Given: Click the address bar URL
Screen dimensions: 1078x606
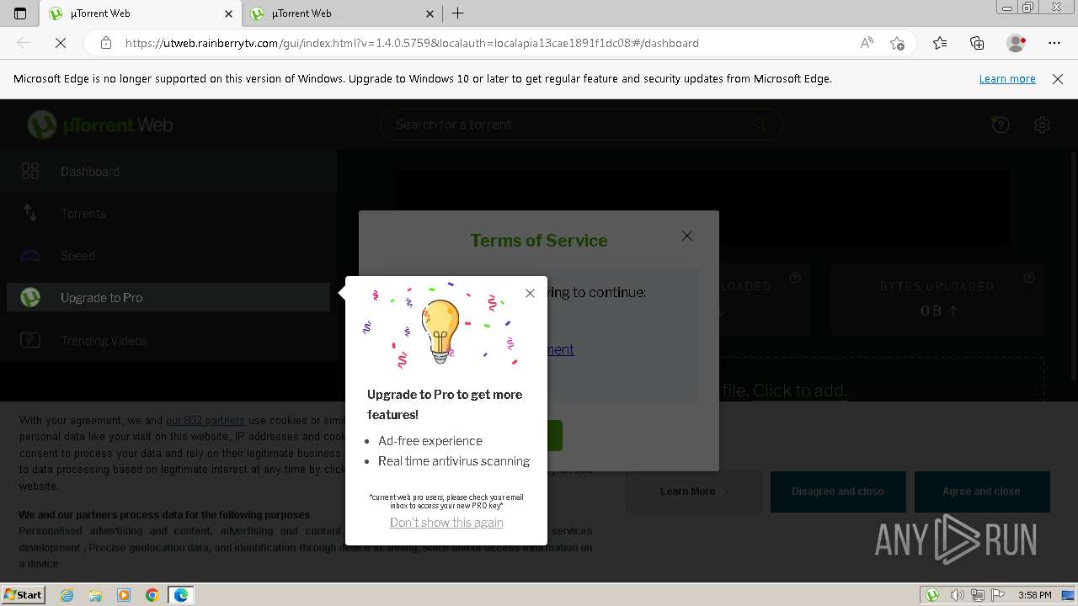Looking at the screenshot, I should click(412, 43).
